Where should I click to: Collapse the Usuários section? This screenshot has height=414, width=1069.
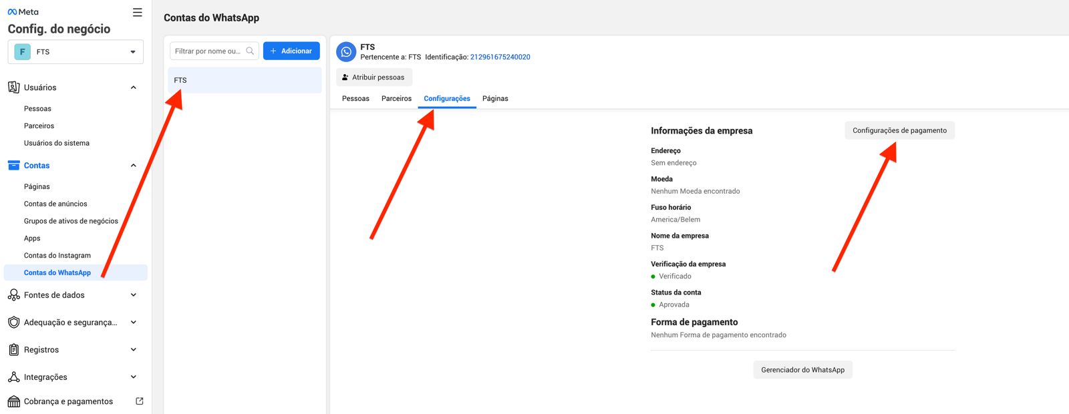[133, 87]
